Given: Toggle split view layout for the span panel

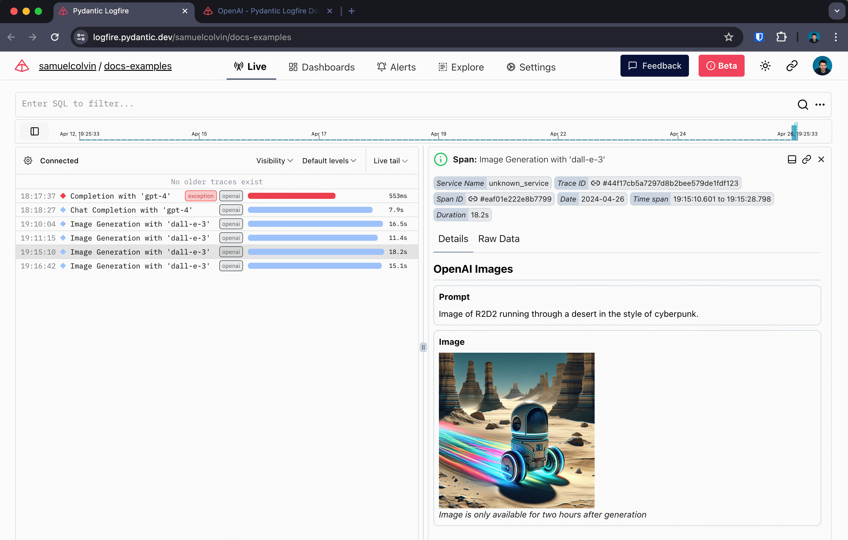Looking at the screenshot, I should click(792, 159).
